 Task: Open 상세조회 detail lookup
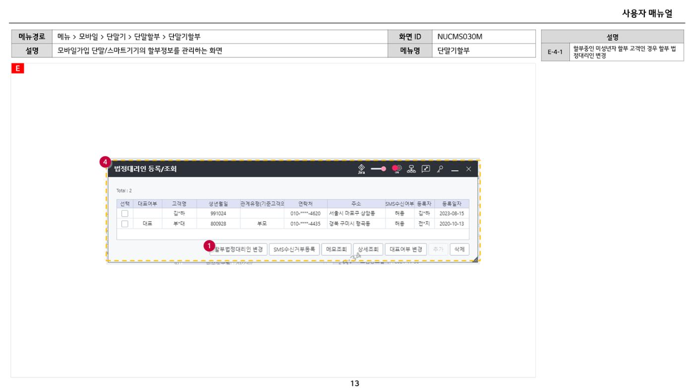(368, 249)
